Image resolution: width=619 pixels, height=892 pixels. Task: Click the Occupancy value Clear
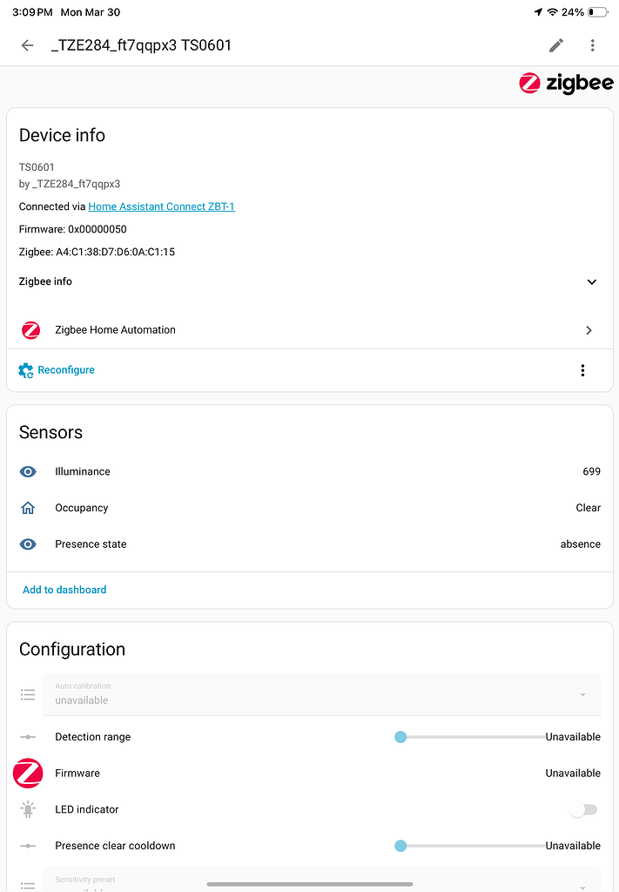[x=588, y=508]
